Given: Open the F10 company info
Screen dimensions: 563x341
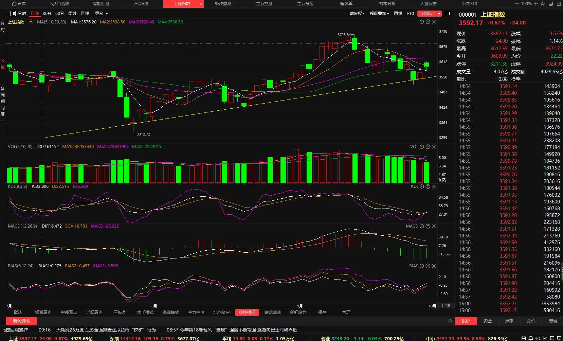Looking at the screenshot, I should [x=411, y=14].
